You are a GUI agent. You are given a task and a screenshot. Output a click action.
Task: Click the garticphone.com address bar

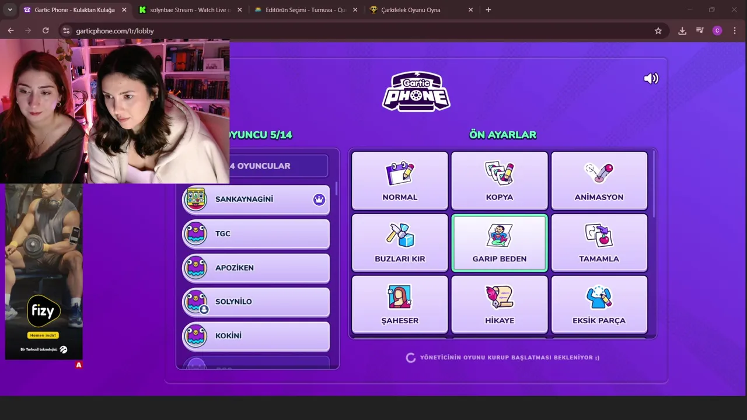point(362,31)
